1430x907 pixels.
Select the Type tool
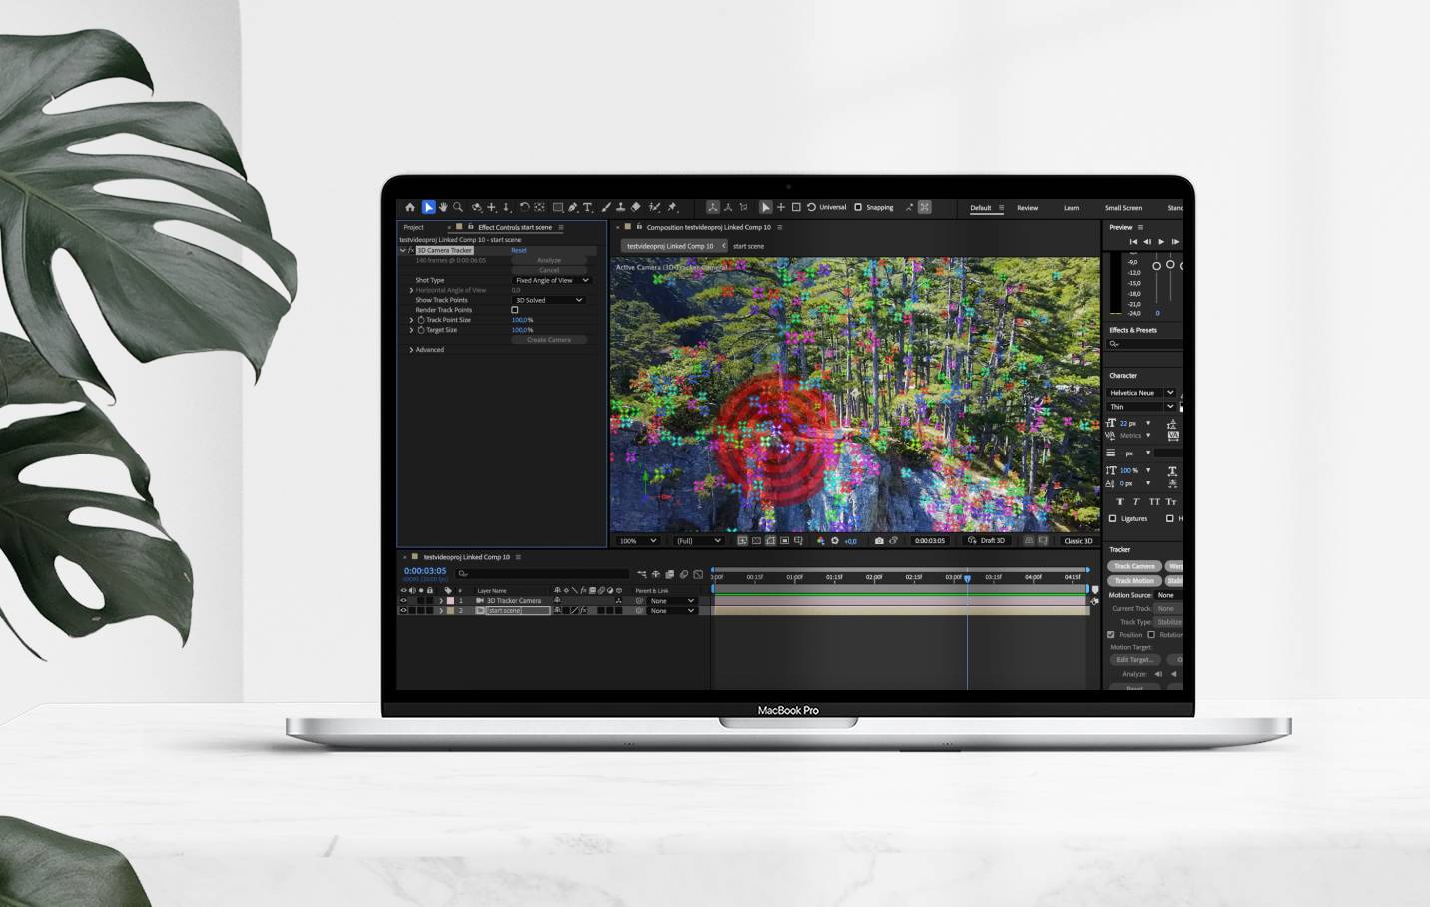(x=587, y=207)
